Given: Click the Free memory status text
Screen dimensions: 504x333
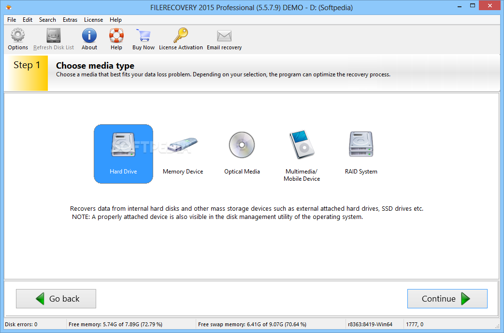Looking at the screenshot, I should coord(115,324).
